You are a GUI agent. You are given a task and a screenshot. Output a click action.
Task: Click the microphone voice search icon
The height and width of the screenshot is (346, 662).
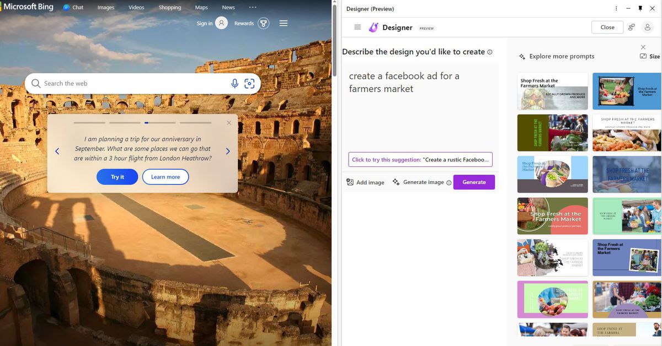pos(234,83)
